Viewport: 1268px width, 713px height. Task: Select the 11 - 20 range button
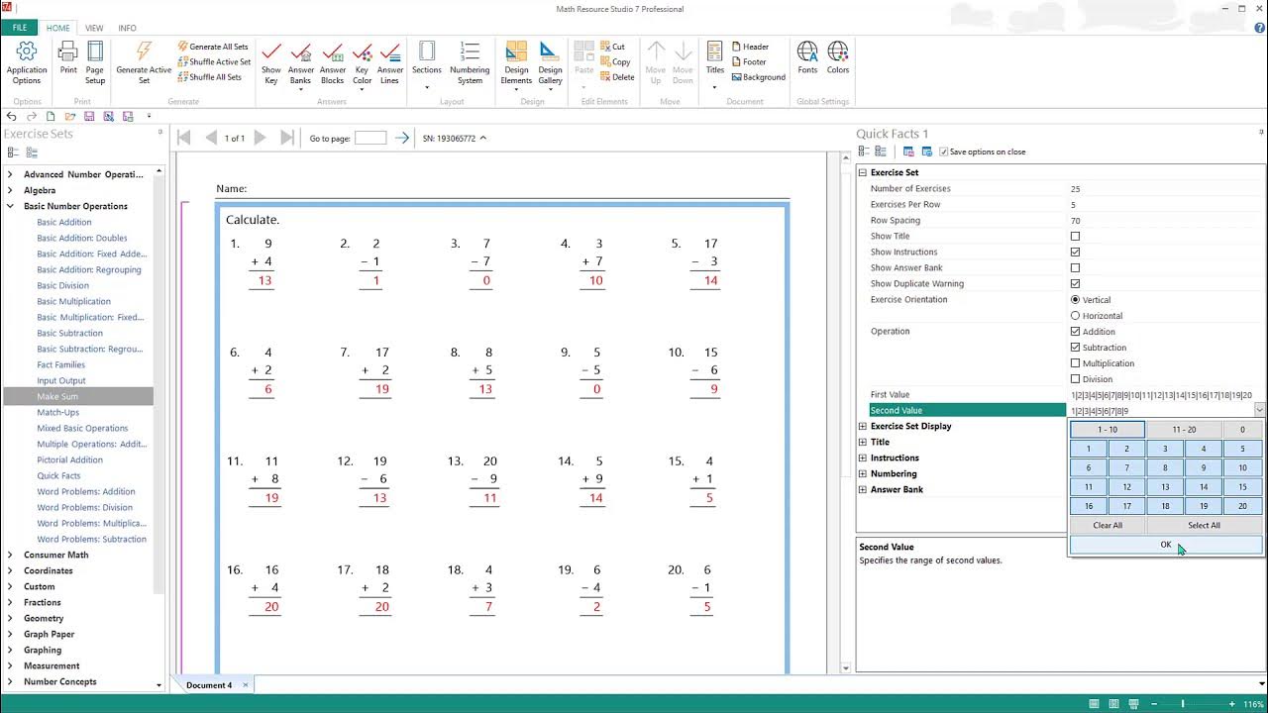tap(1184, 430)
